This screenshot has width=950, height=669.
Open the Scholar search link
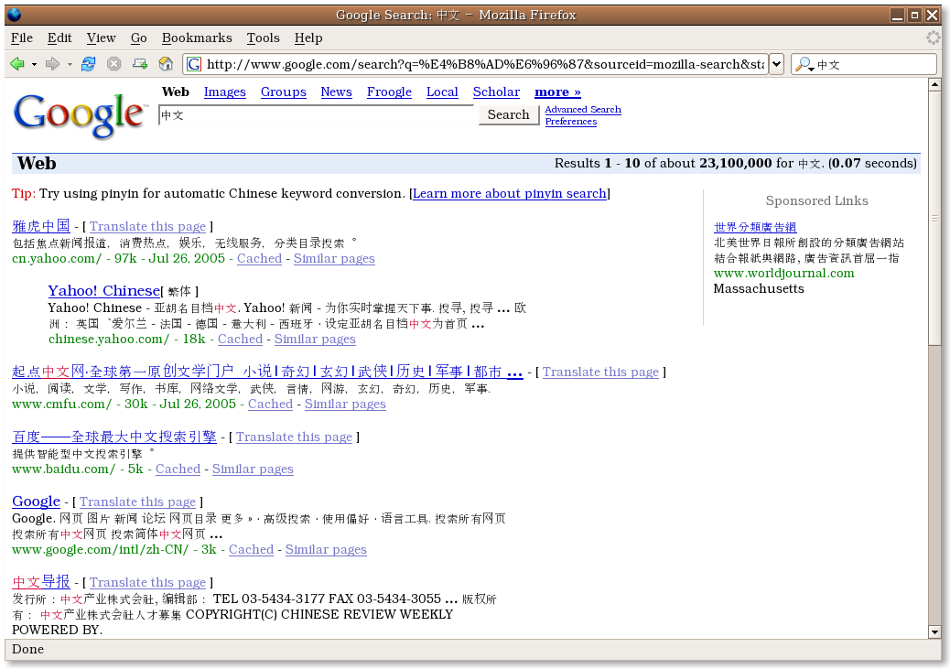point(496,92)
